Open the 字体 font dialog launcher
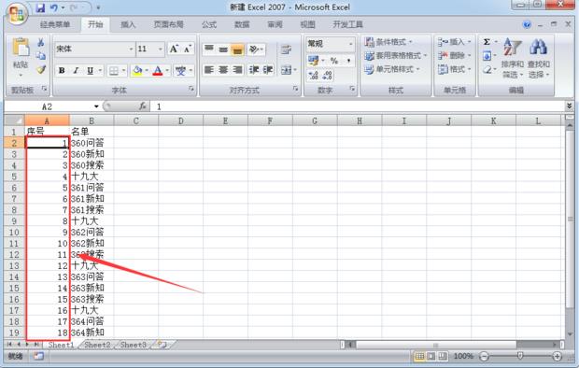The height and width of the screenshot is (368, 579). [x=191, y=89]
